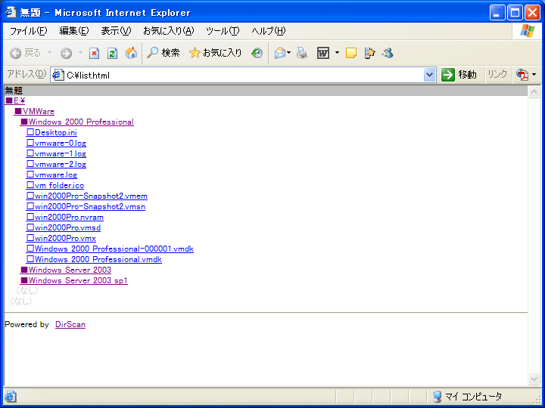This screenshot has height=408, width=545.
Task: Click the Forward navigation arrow icon
Action: tap(66, 53)
